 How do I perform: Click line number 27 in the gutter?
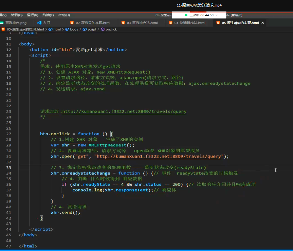coord(9,134)
